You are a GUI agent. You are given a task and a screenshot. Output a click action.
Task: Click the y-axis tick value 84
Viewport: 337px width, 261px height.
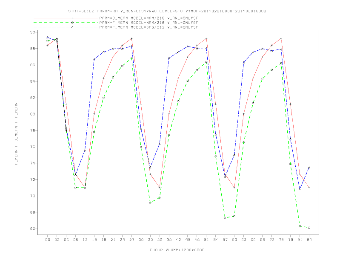(x=33, y=81)
